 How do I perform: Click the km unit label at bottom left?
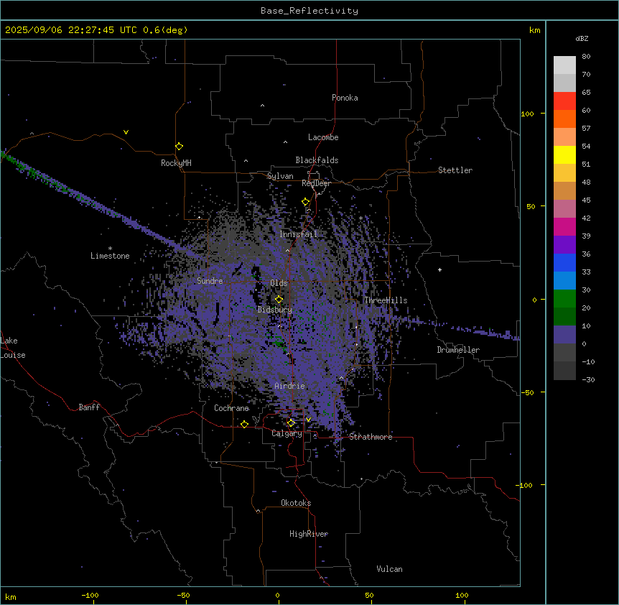[11, 596]
